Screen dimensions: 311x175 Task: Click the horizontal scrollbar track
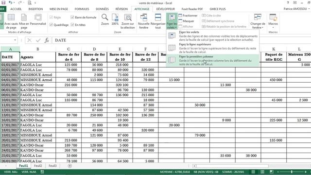232,166
